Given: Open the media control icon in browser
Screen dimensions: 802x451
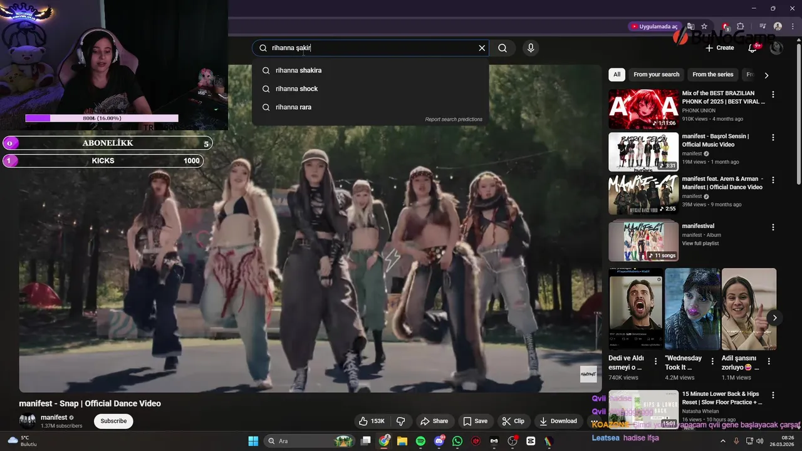Looking at the screenshot, I should coord(763,26).
